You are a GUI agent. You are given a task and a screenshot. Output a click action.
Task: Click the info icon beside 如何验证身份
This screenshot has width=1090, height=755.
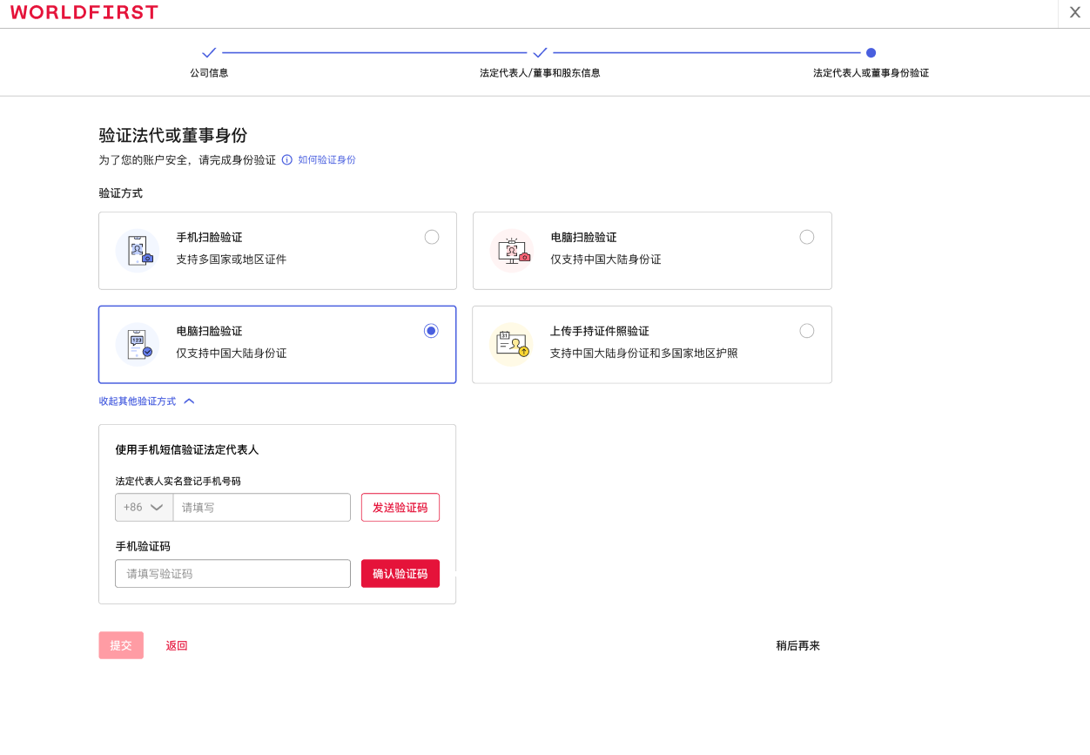coord(286,160)
